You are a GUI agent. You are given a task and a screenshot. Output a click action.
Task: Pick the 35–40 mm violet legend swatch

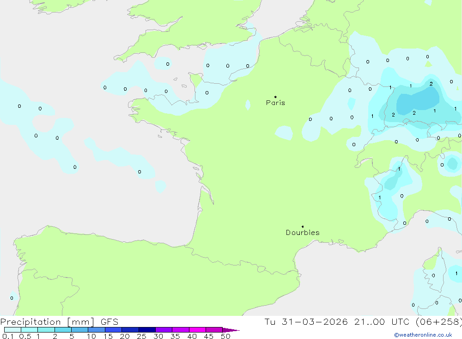[x=181, y=330]
